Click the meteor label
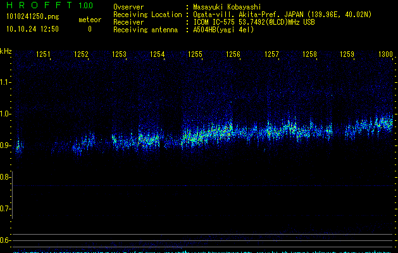This screenshot has width=398, height=253. (x=89, y=20)
